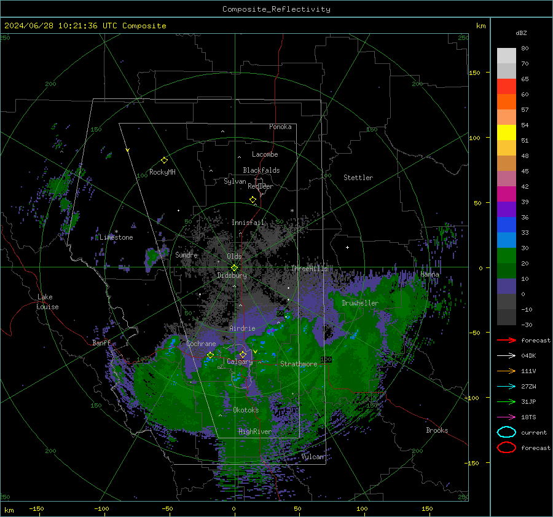Click the yellow diamond marker above RockyMH
553x517 pixels.
[x=164, y=160]
